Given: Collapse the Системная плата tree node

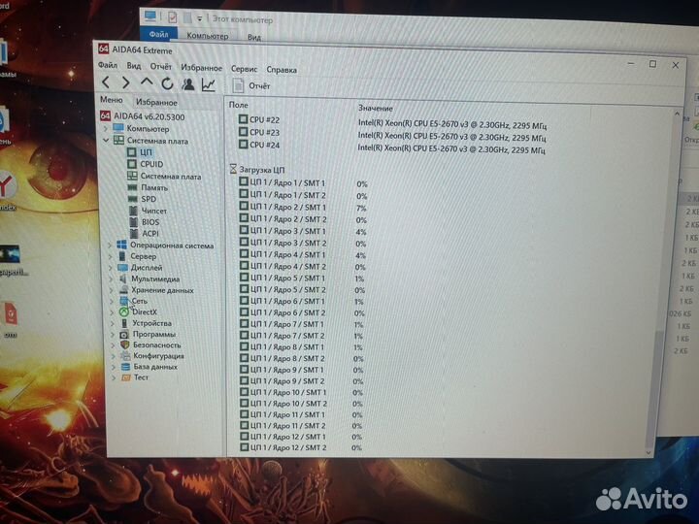Looking at the screenshot, I should [106, 141].
